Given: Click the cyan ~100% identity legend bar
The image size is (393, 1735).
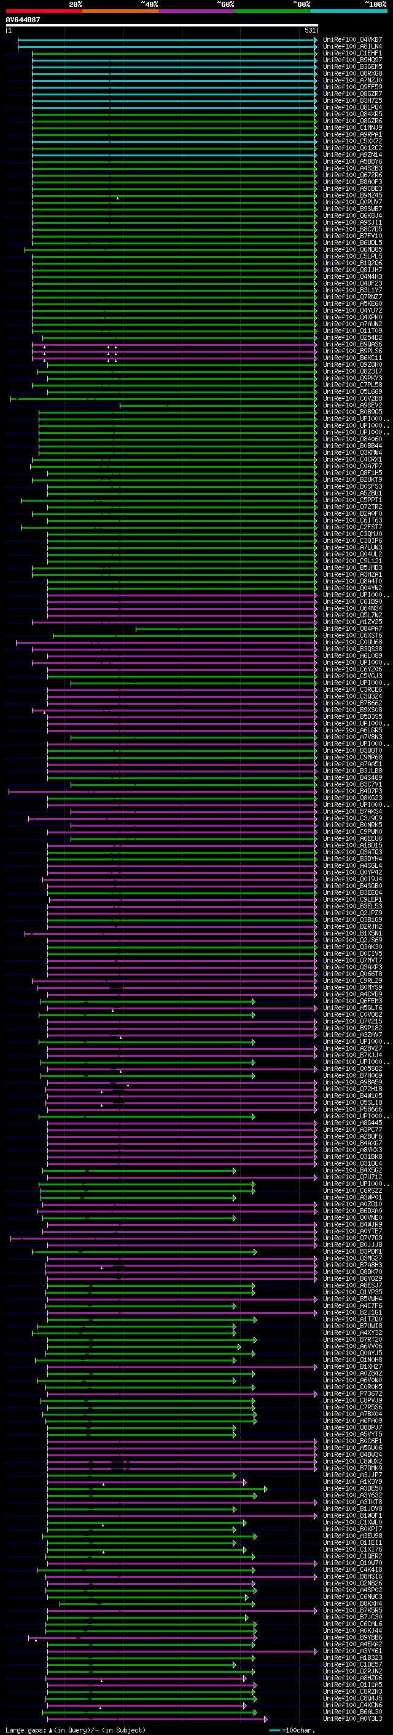Looking at the screenshot, I should coord(349,11).
